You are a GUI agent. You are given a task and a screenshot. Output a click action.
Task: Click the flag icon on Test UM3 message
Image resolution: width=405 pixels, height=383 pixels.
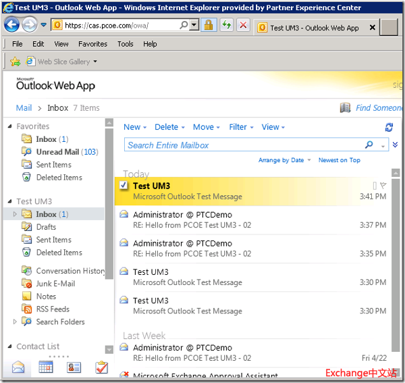[383, 186]
